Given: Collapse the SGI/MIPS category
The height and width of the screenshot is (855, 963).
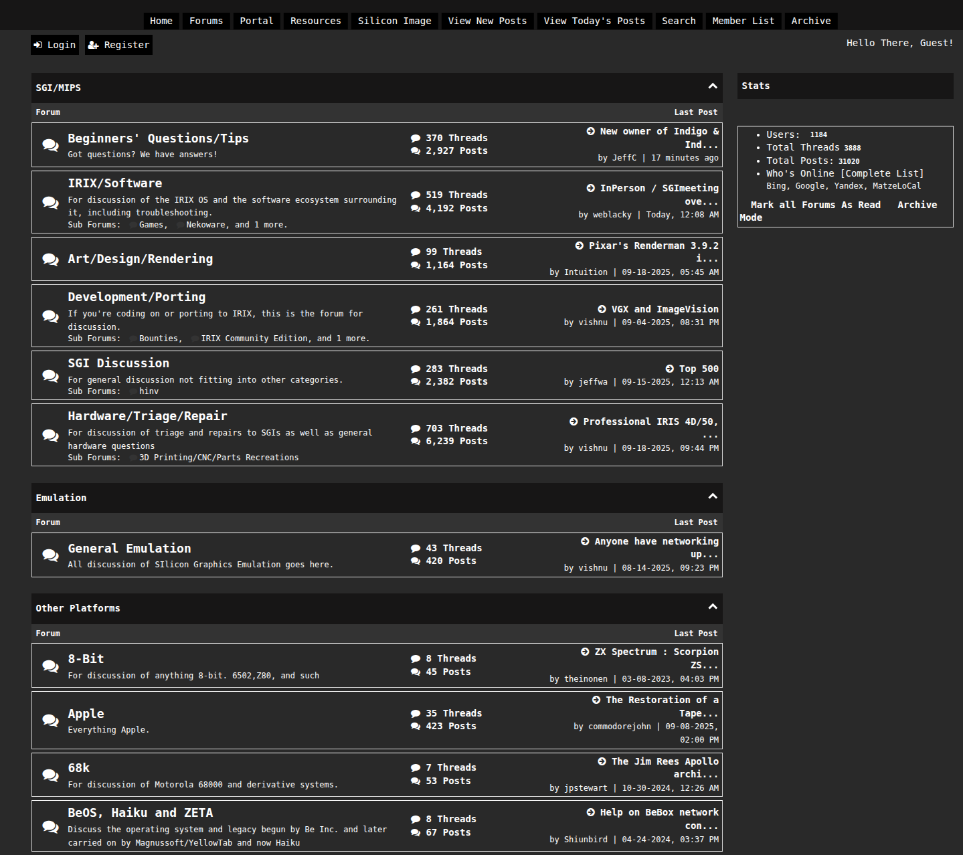Looking at the screenshot, I should pyautogui.click(x=712, y=86).
